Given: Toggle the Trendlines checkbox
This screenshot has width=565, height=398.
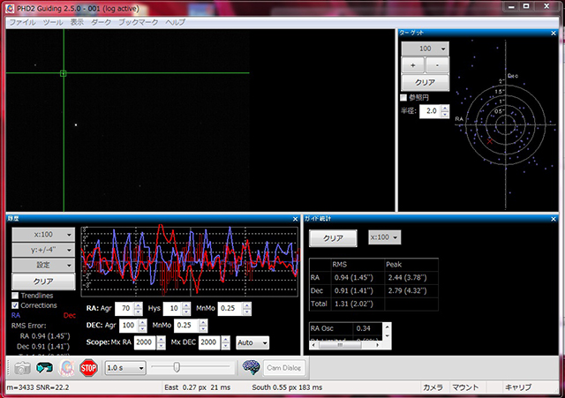Looking at the screenshot, I should click(x=15, y=296).
